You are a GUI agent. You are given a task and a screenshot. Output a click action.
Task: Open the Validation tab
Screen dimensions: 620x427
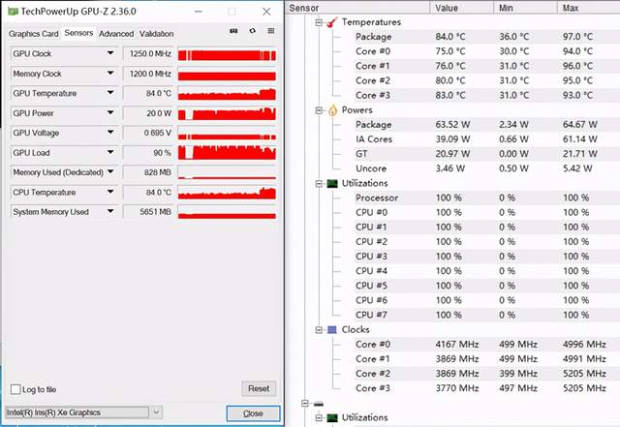(157, 34)
